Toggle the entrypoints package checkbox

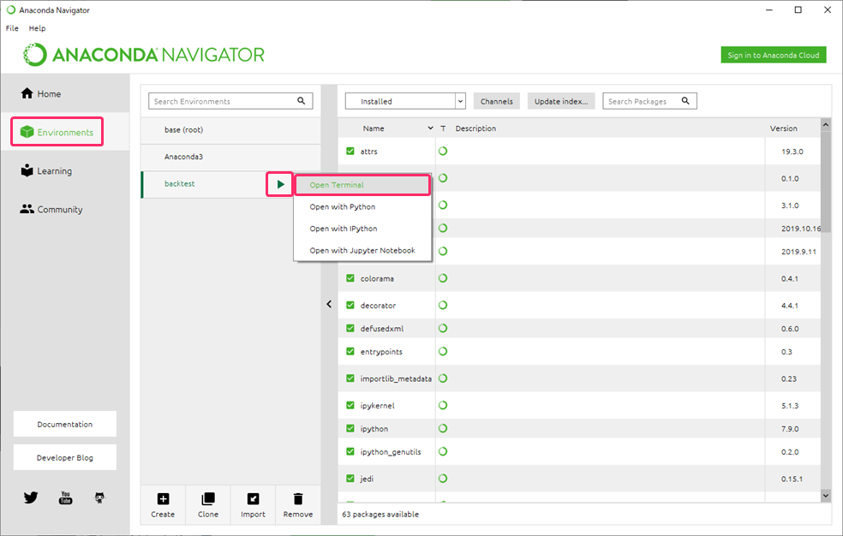(350, 351)
